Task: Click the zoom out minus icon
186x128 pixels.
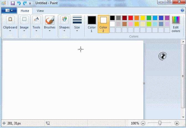Action: (143, 123)
